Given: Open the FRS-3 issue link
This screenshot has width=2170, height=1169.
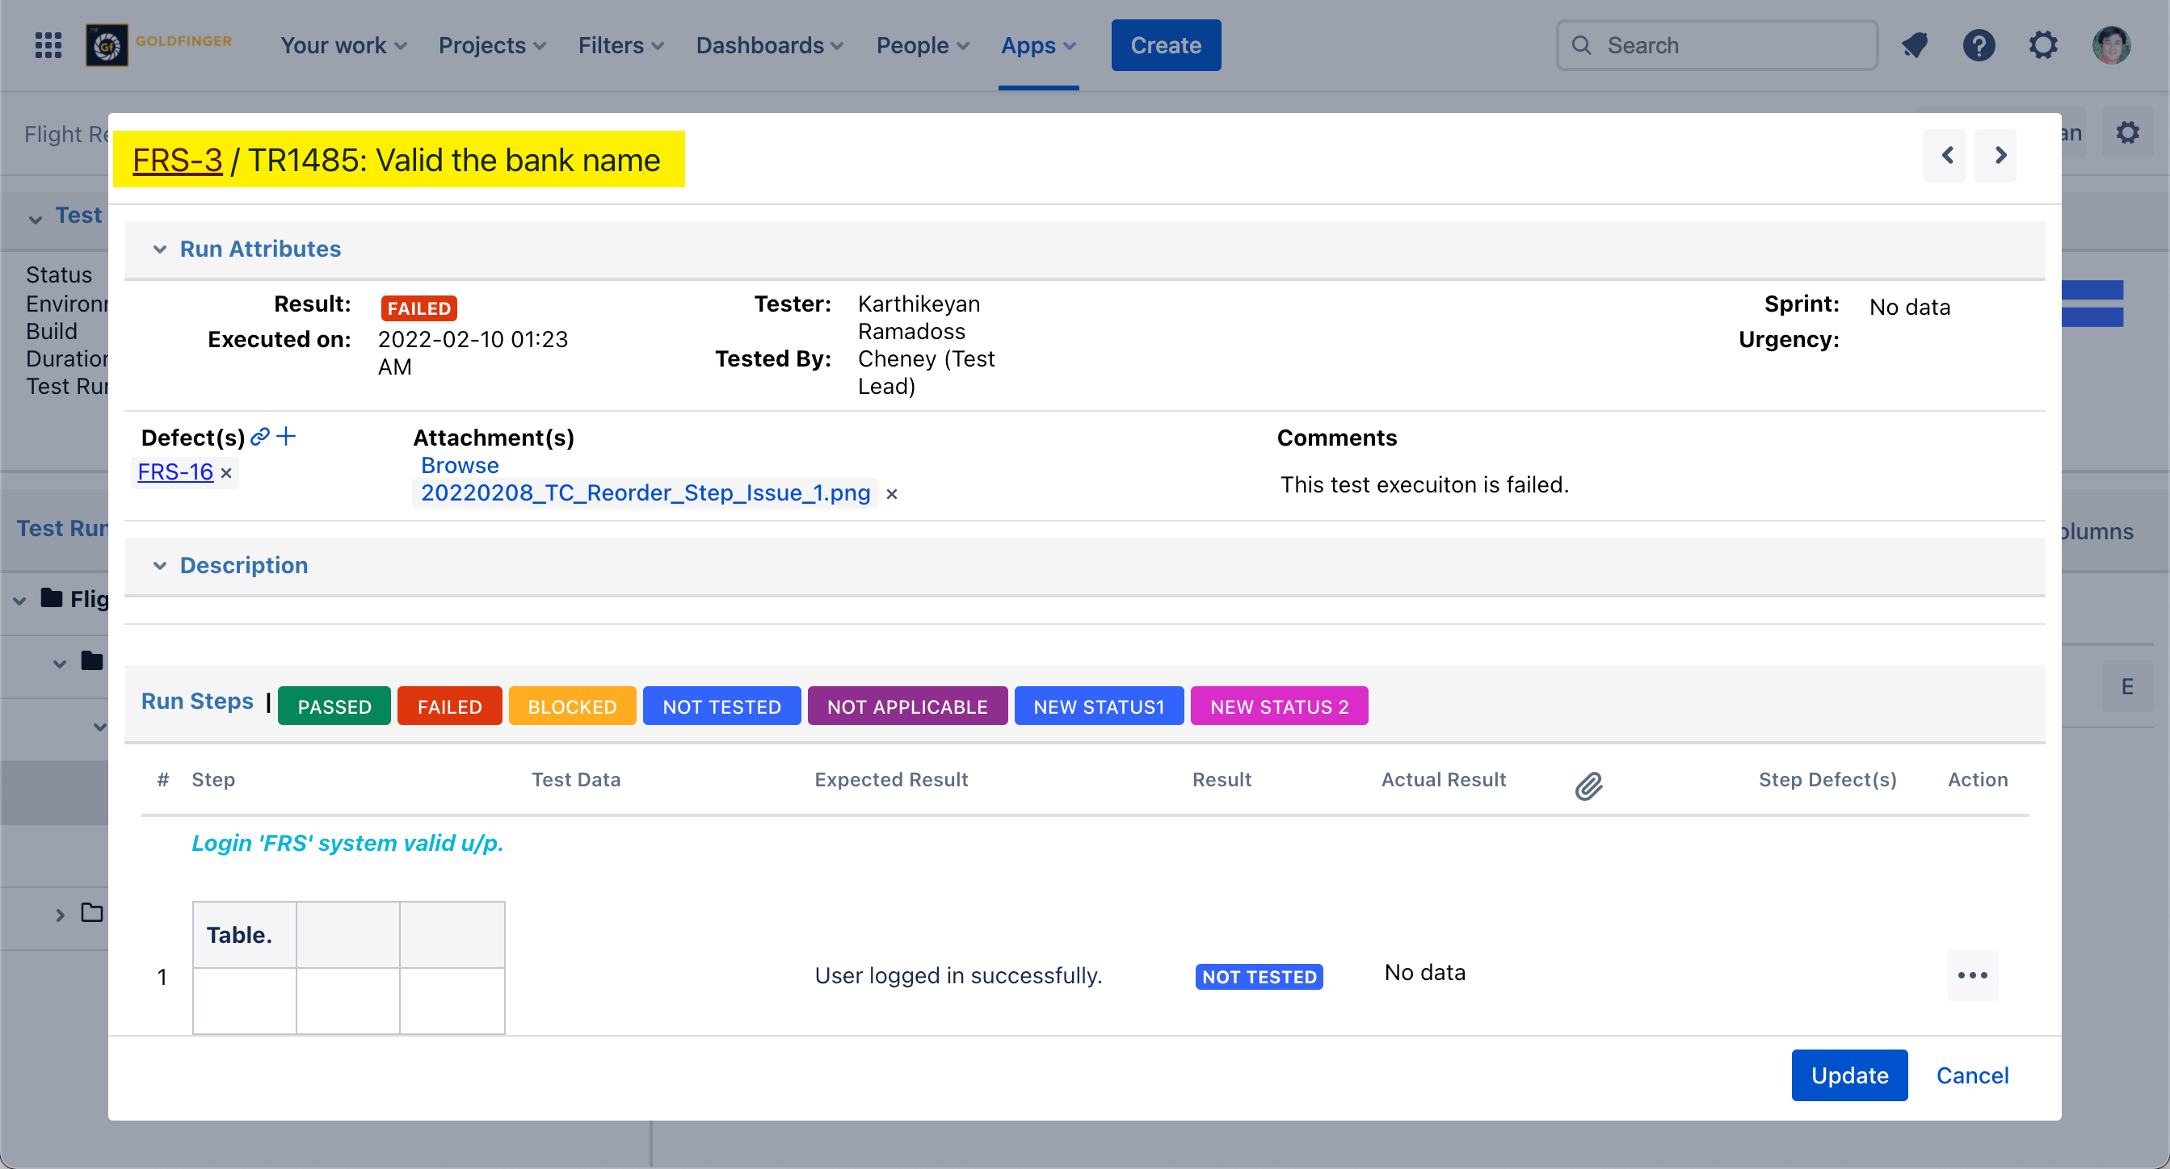Looking at the screenshot, I should tap(177, 160).
